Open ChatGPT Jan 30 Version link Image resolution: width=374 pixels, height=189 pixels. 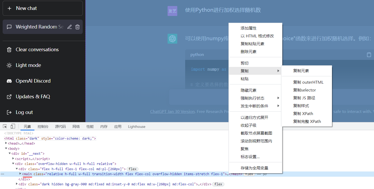coord(172,112)
